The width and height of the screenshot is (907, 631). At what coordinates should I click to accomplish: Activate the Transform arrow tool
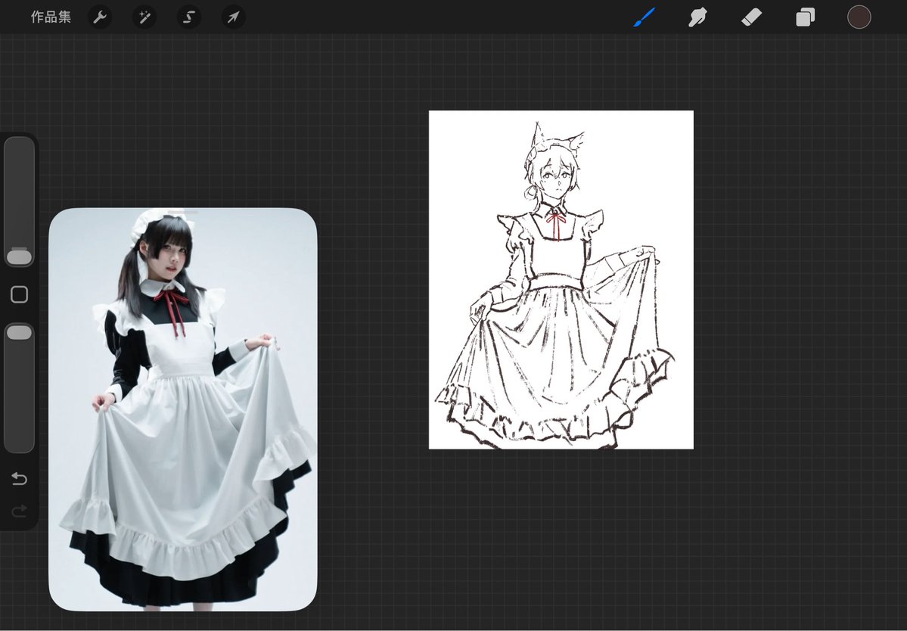point(233,17)
